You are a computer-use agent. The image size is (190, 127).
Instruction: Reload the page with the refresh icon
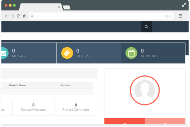tap(18, 16)
